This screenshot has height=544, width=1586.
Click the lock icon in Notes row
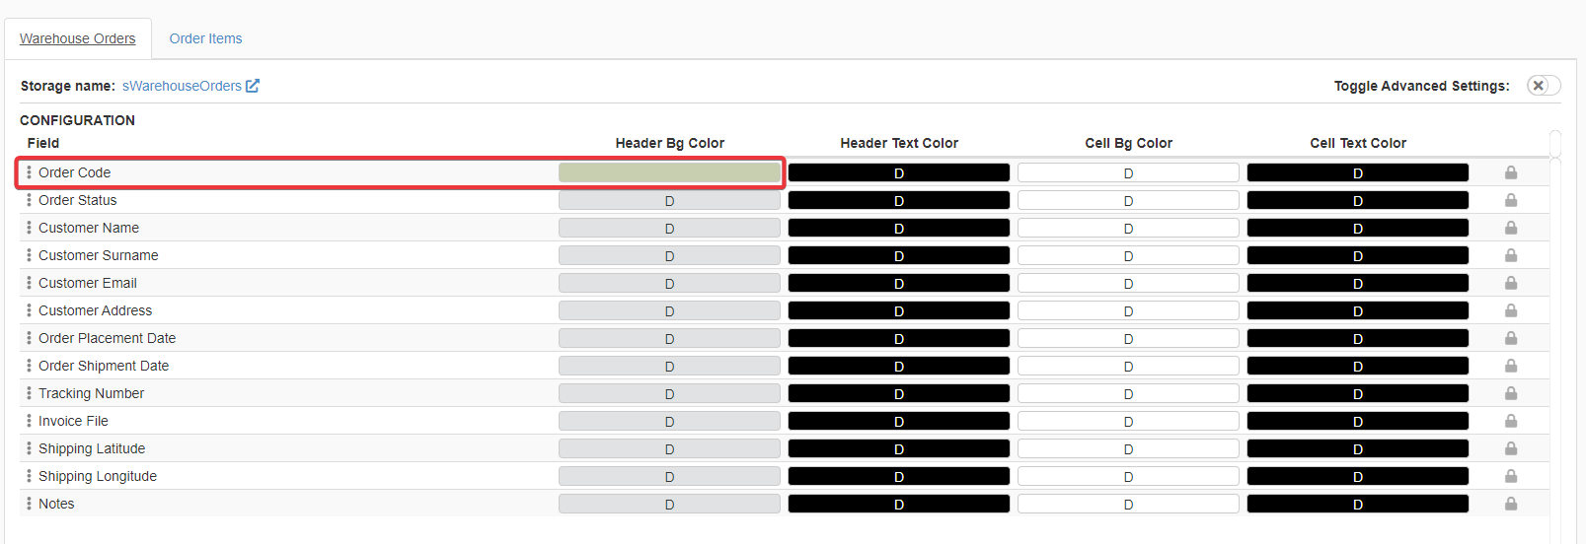[1510, 504]
